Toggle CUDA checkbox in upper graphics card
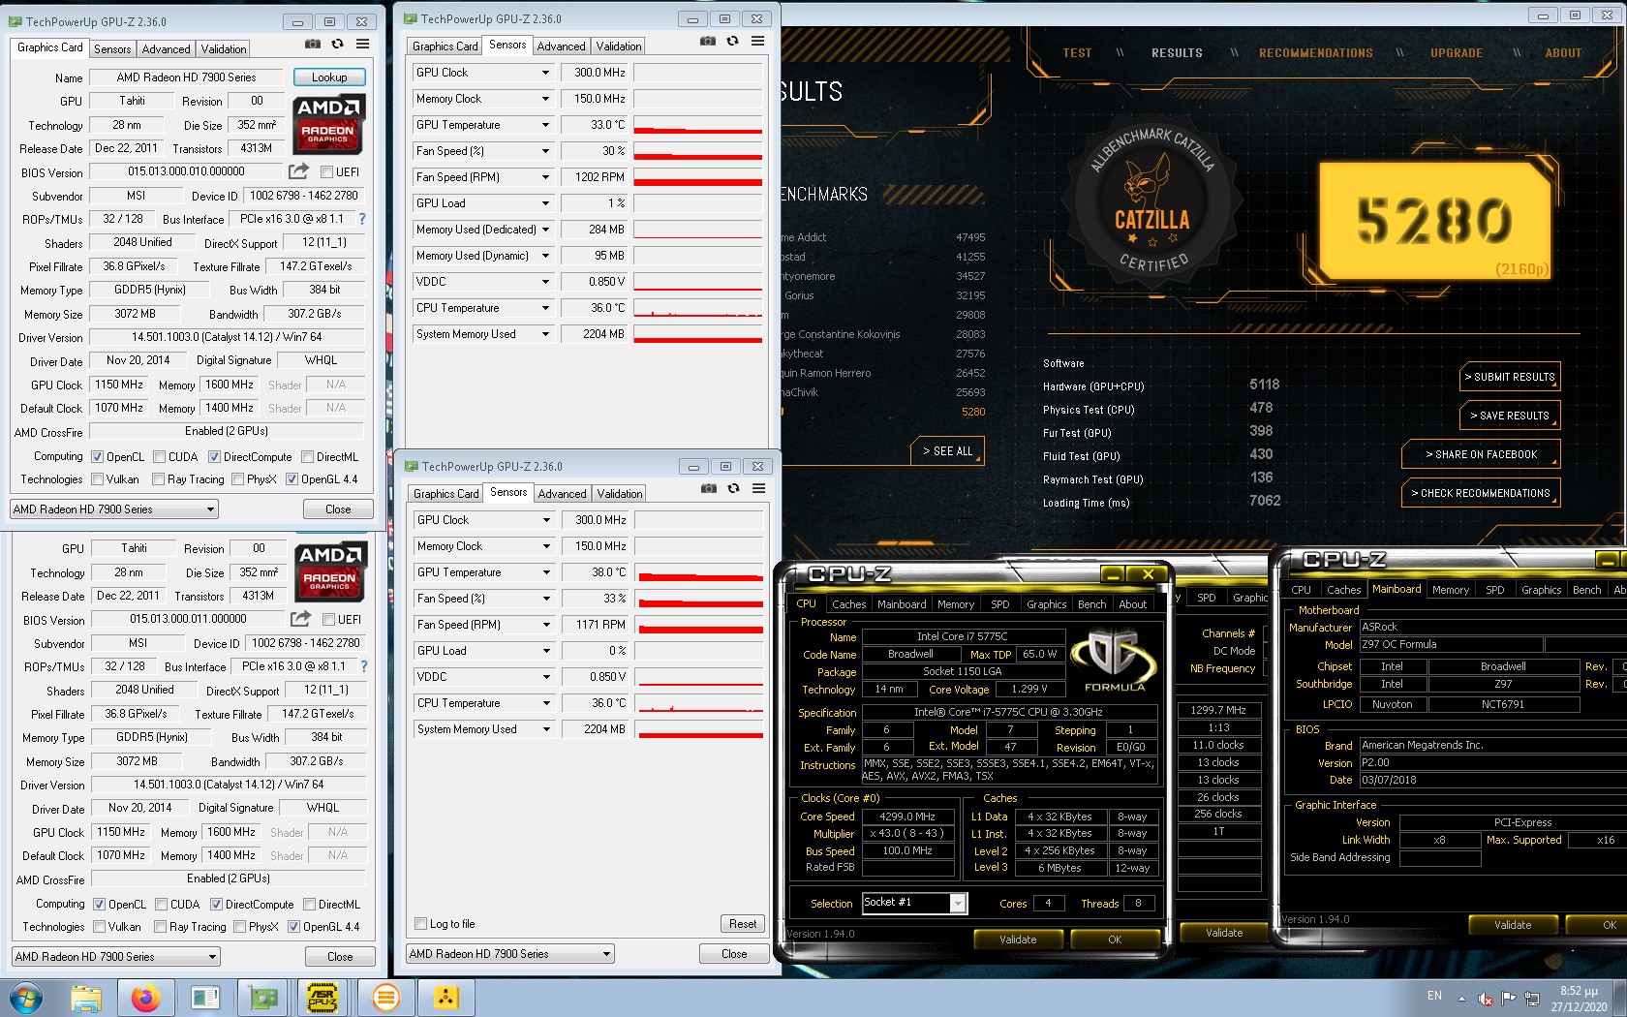 (x=159, y=457)
